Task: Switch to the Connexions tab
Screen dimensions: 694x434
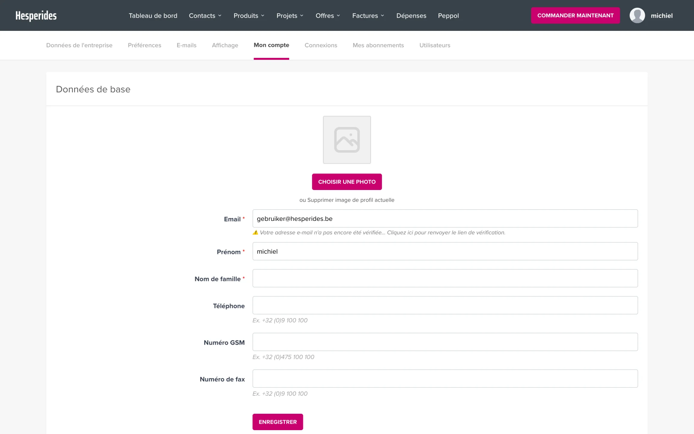Action: click(x=321, y=45)
